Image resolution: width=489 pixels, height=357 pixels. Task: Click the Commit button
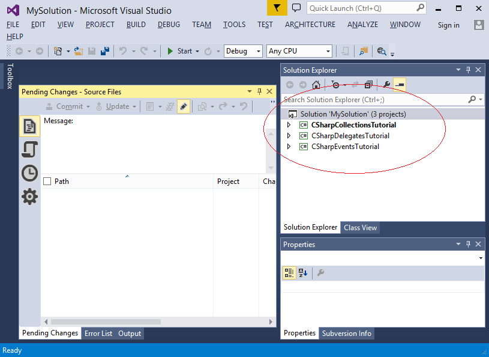pyautogui.click(x=64, y=106)
